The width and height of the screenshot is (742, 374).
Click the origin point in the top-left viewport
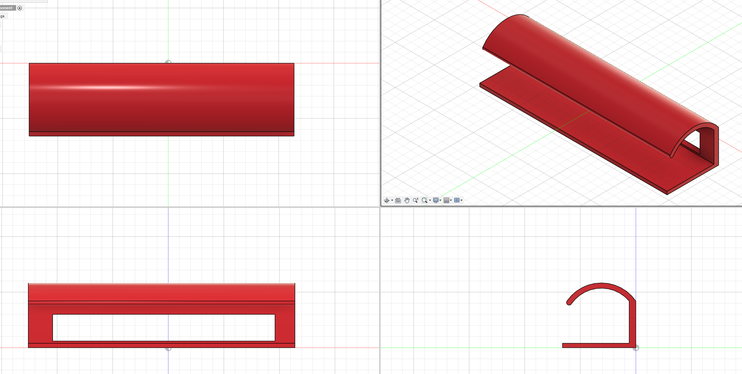[x=168, y=63]
